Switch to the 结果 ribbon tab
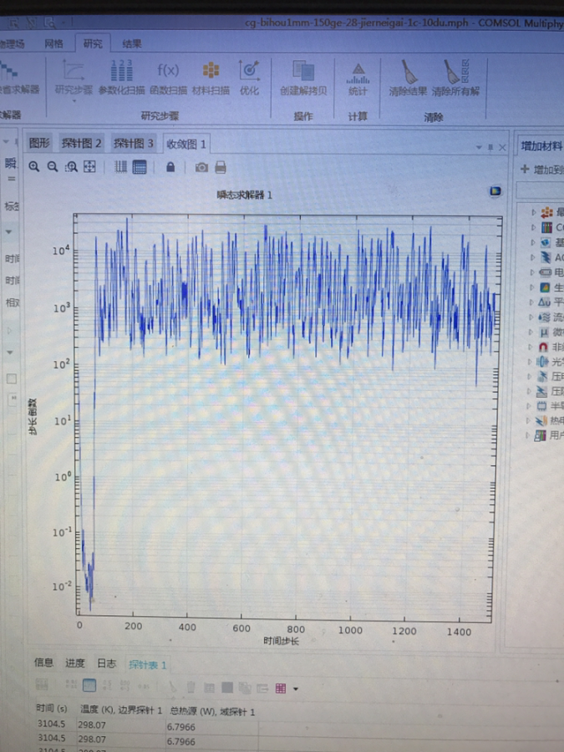This screenshot has height=752, width=564. tap(132, 43)
